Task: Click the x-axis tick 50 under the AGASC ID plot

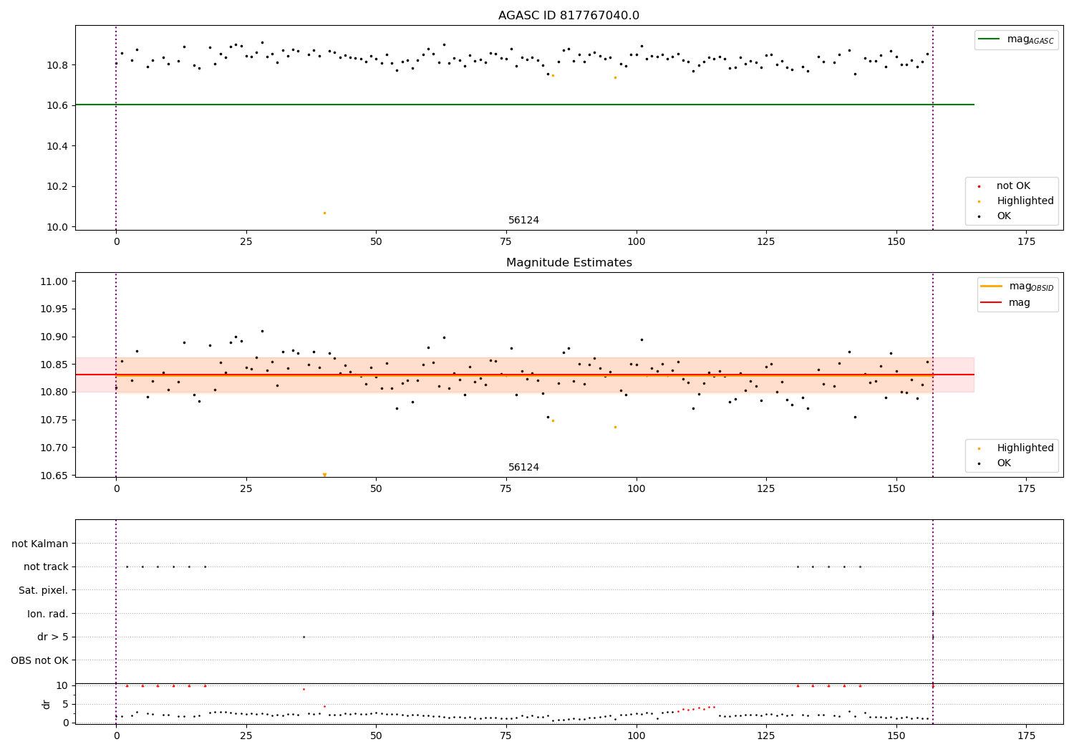Action: click(376, 242)
